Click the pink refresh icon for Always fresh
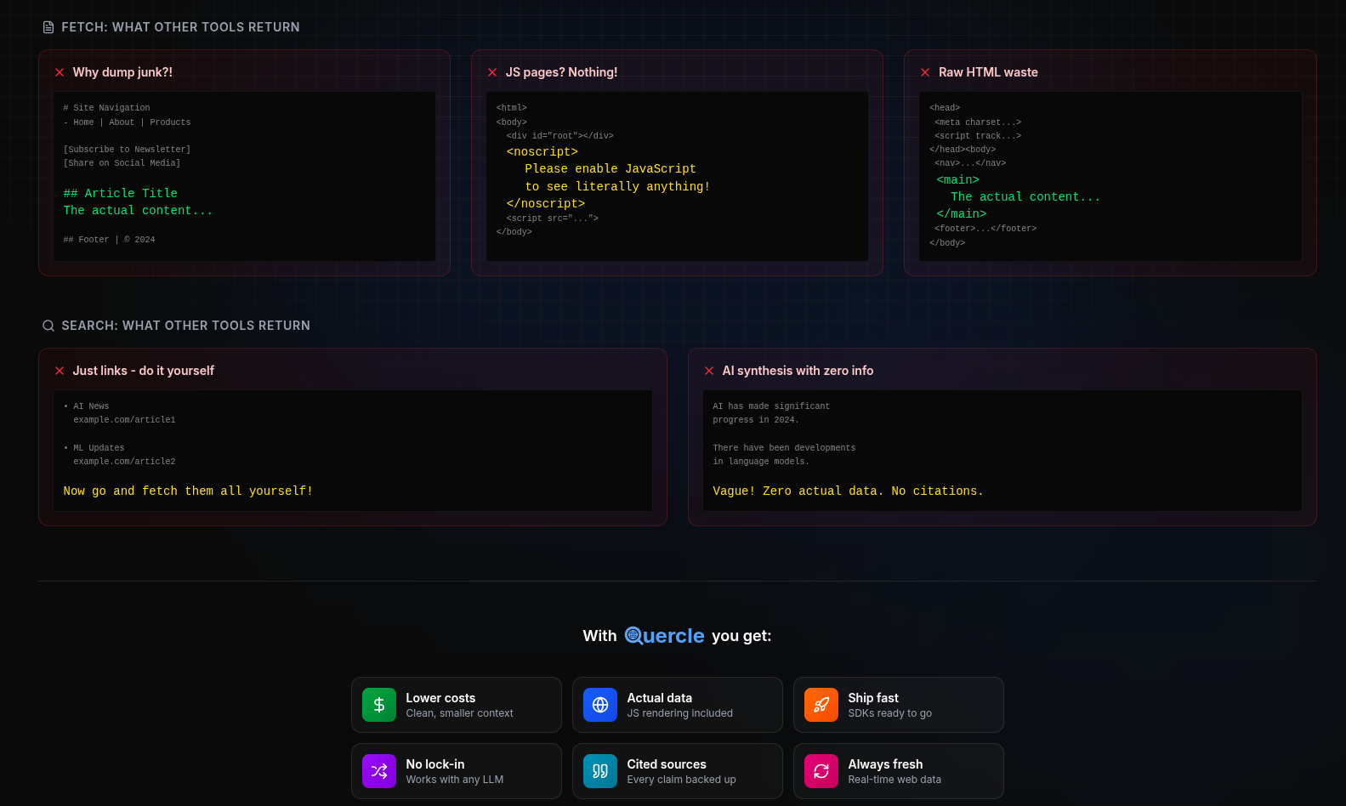 (x=821, y=771)
